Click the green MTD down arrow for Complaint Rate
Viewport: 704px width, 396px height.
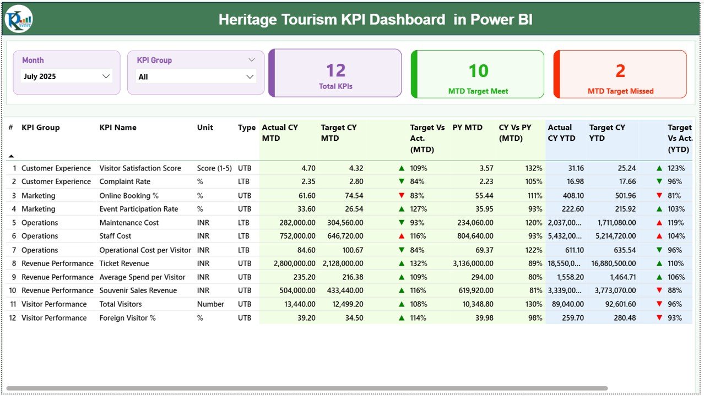point(402,182)
